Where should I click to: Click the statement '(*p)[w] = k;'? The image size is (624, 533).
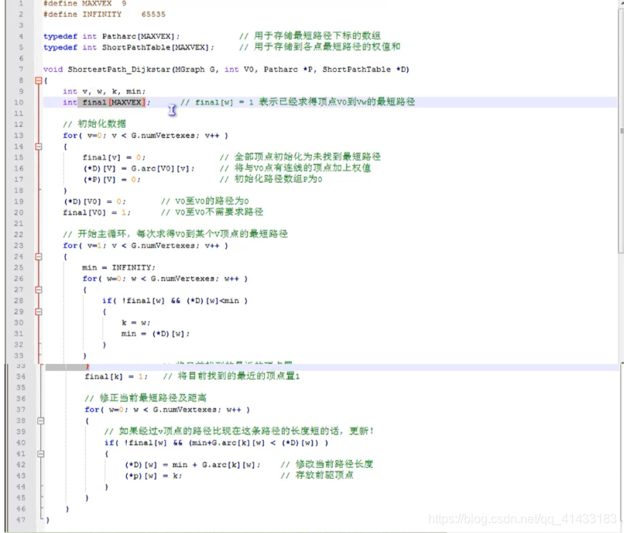153,476
